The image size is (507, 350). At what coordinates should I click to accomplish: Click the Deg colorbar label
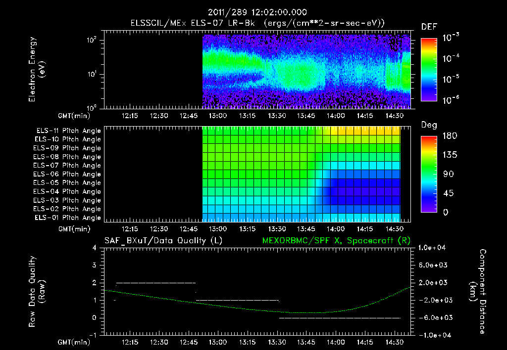click(x=429, y=125)
